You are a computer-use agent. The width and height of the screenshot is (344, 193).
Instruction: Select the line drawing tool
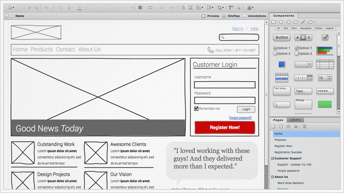click(303, 22)
